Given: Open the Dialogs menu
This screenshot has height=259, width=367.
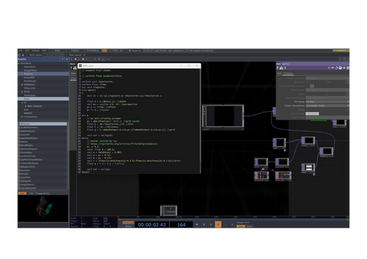Looking at the screenshot, I should [x=35, y=51].
